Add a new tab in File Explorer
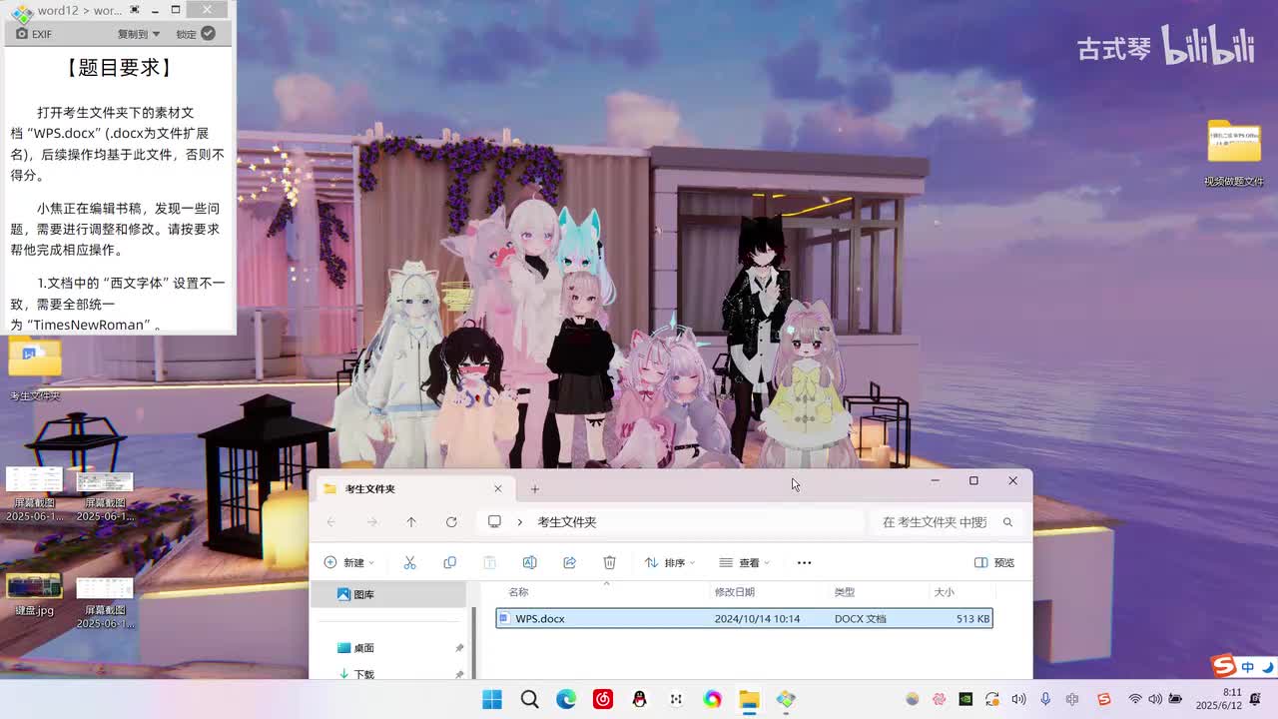The height and width of the screenshot is (719, 1278). 534,488
